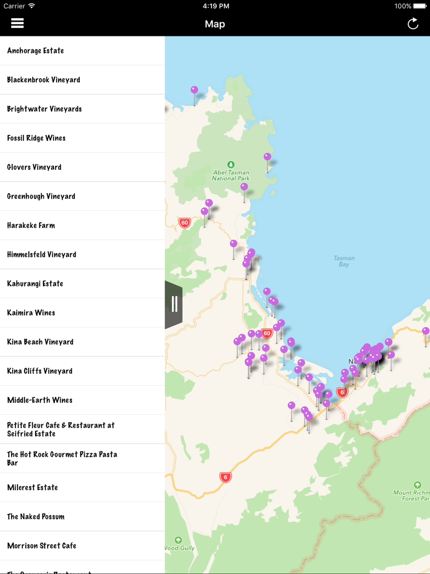This screenshot has height=574, width=430.
Task: Open The Hot Rock Gourmet Pizza Pasta Bar
Action: click(x=83, y=458)
